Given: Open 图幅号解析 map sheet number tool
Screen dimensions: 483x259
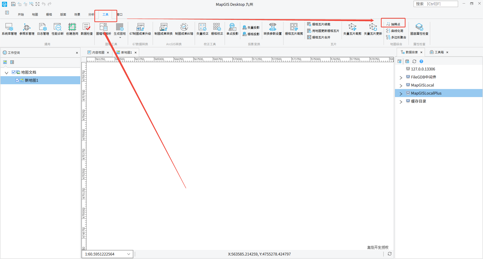Looking at the screenshot, I should pyautogui.click(x=104, y=29).
